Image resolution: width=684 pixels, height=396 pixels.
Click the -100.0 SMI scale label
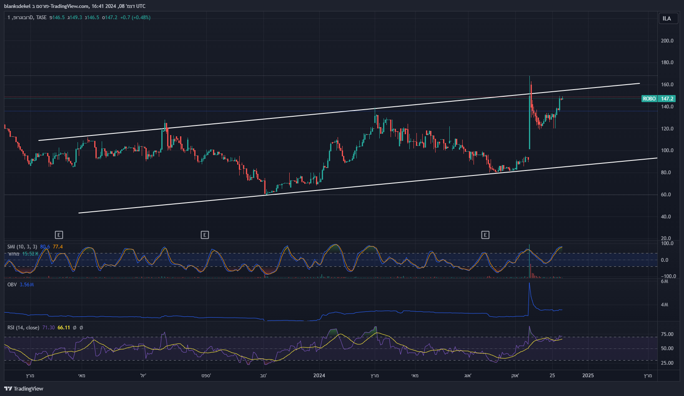click(669, 276)
